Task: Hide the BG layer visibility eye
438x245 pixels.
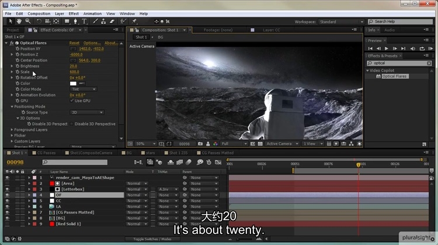Action: tap(7, 218)
